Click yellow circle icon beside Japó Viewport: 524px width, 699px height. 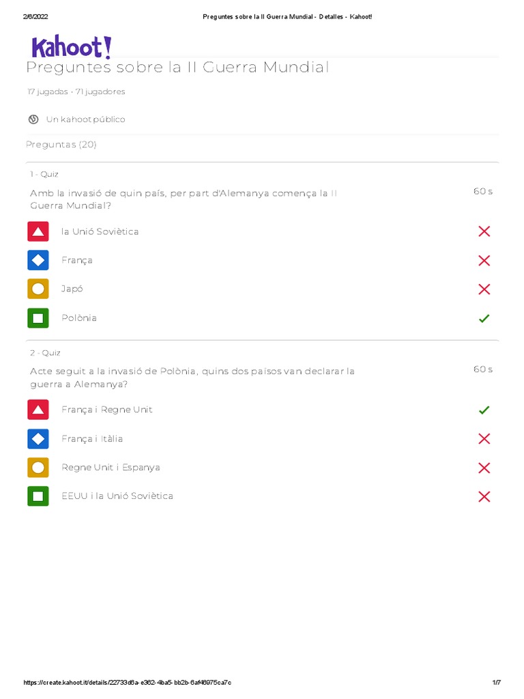coord(38,289)
